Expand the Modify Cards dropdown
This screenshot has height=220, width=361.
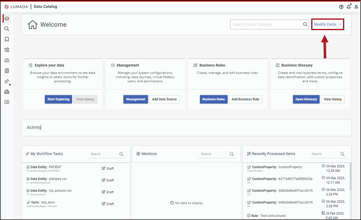pos(327,25)
